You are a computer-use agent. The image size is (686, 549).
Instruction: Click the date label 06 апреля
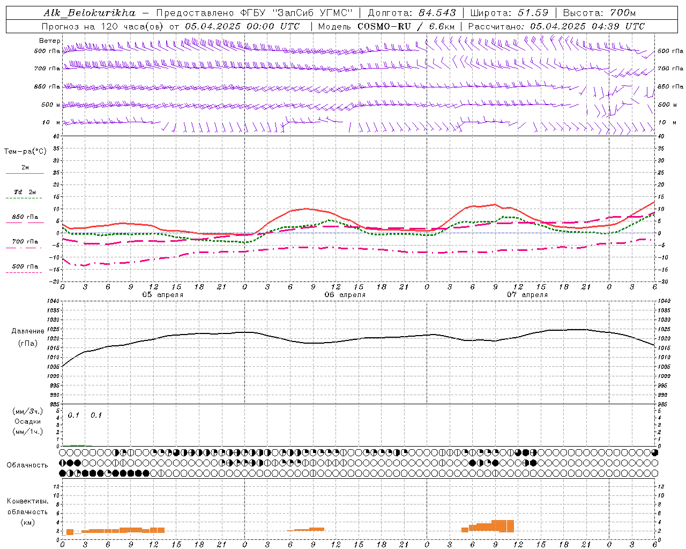345,295
